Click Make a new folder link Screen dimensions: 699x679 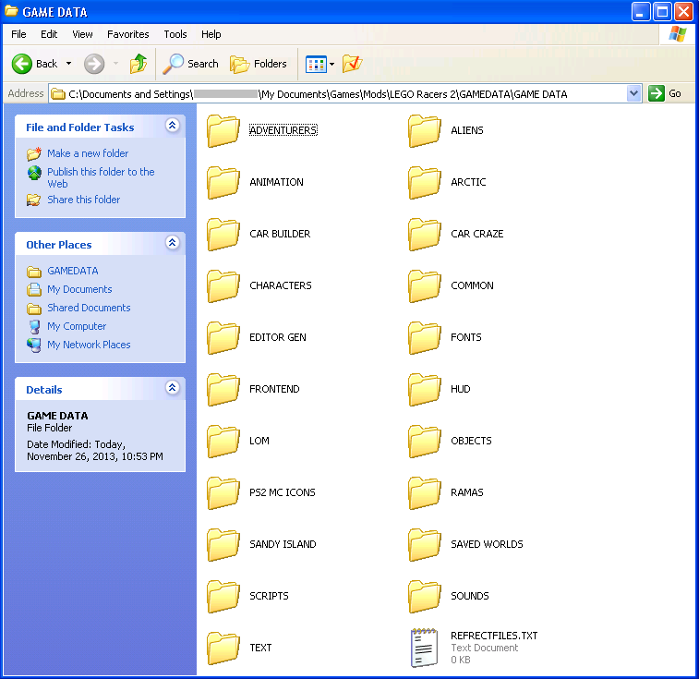tap(88, 153)
